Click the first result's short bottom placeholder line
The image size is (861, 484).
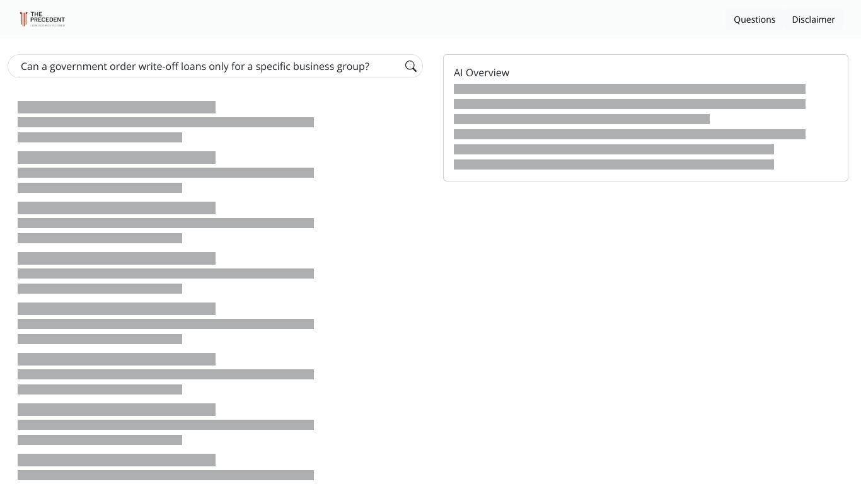[100, 137]
